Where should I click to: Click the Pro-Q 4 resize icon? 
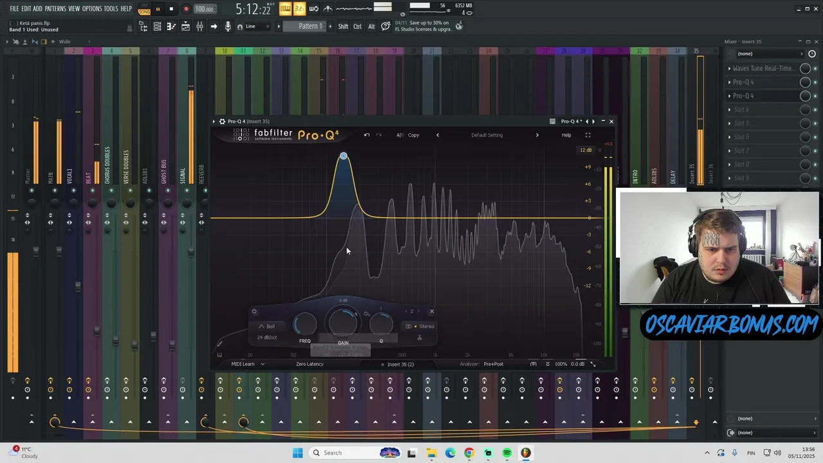click(x=593, y=364)
